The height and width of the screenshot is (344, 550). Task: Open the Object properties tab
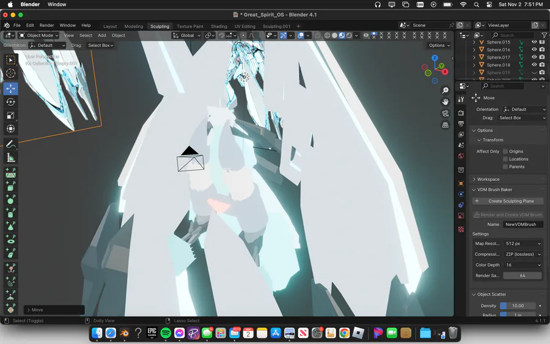461,183
